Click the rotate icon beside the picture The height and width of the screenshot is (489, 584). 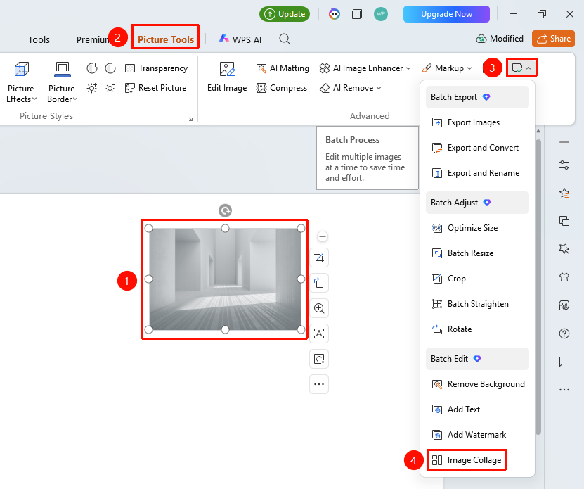click(319, 283)
